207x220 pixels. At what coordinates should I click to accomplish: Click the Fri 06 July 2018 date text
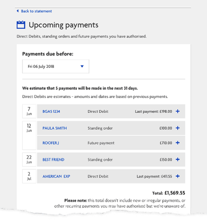pyautogui.click(x=41, y=66)
